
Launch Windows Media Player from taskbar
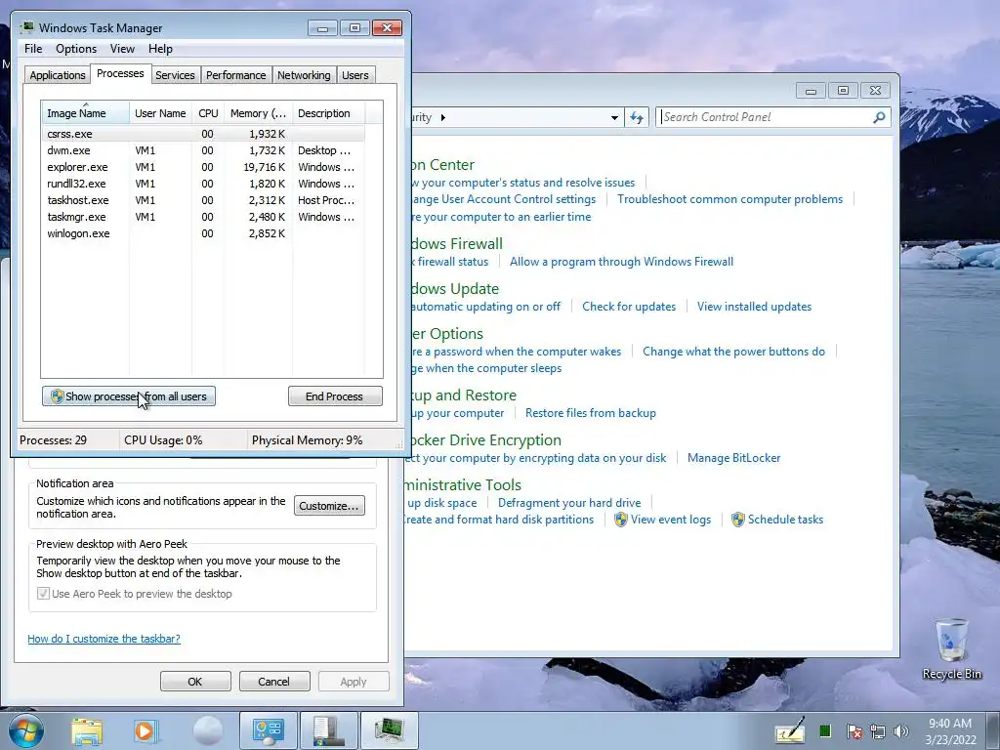pos(146,731)
